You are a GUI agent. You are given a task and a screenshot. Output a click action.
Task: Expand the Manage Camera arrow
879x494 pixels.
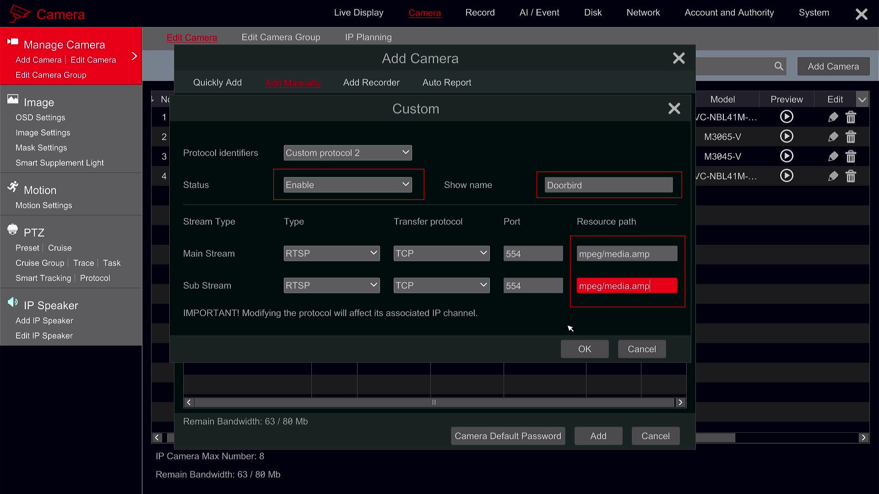[134, 56]
